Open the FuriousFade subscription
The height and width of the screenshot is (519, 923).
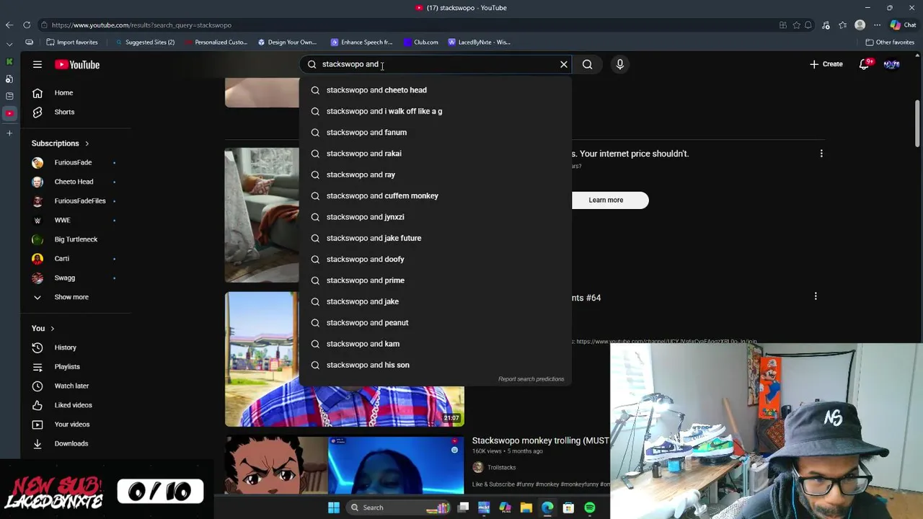point(73,163)
